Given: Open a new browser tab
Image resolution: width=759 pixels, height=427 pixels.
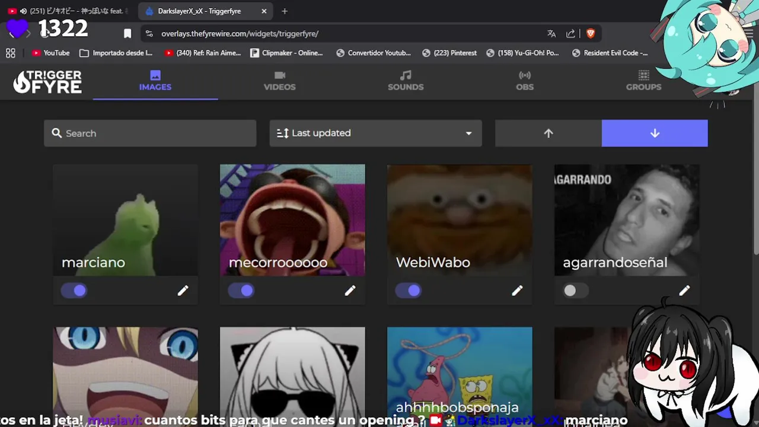Looking at the screenshot, I should pos(285,11).
